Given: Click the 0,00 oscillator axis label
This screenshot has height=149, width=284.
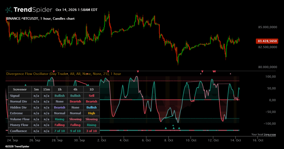Looking at the screenshot, I should (x=272, y=100).
